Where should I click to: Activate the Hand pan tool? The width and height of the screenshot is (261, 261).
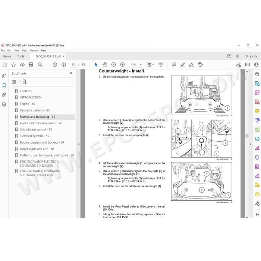(x=105, y=65)
